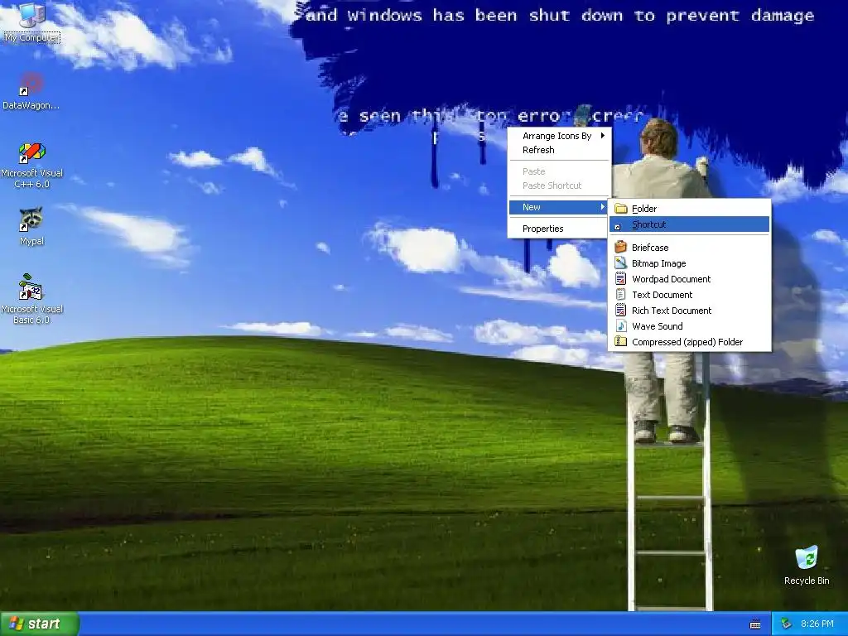The width and height of the screenshot is (848, 636).
Task: Choose Shortcut in the New submenu
Action: point(689,224)
